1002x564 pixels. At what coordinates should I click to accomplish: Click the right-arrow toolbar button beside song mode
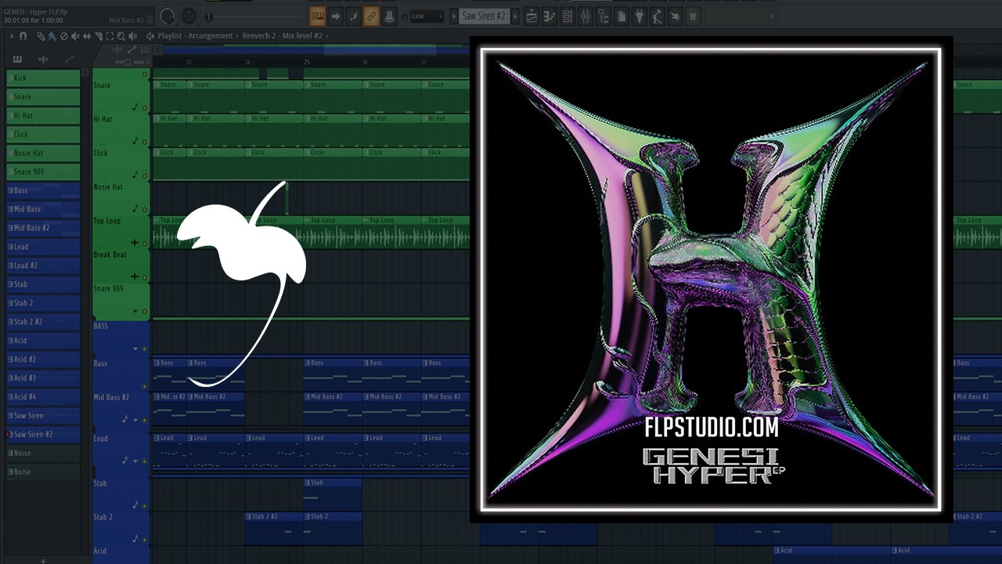335,16
